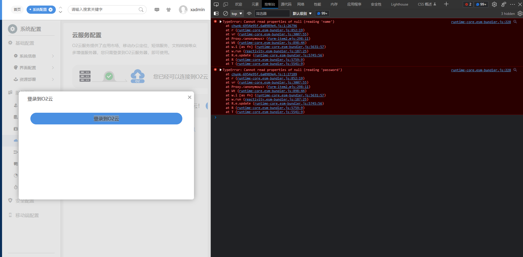Click the stopwatch icon in the sidebar
This screenshot has width=523, height=257.
[16, 187]
